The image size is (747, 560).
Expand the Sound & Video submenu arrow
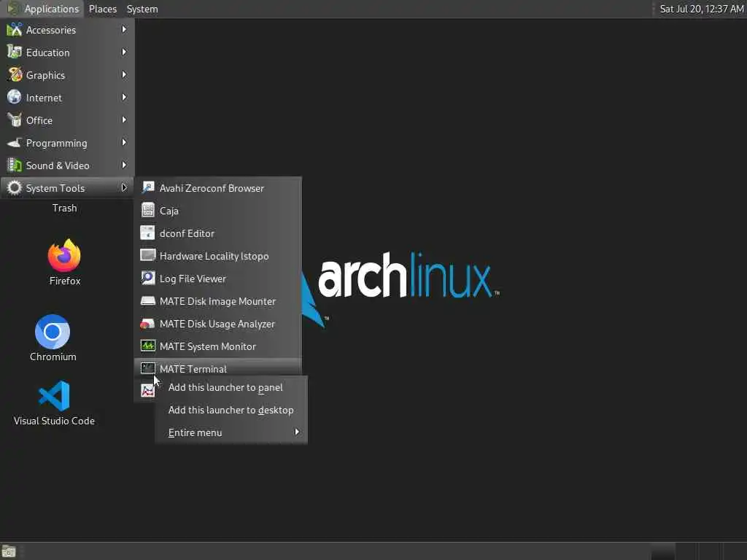[124, 166]
